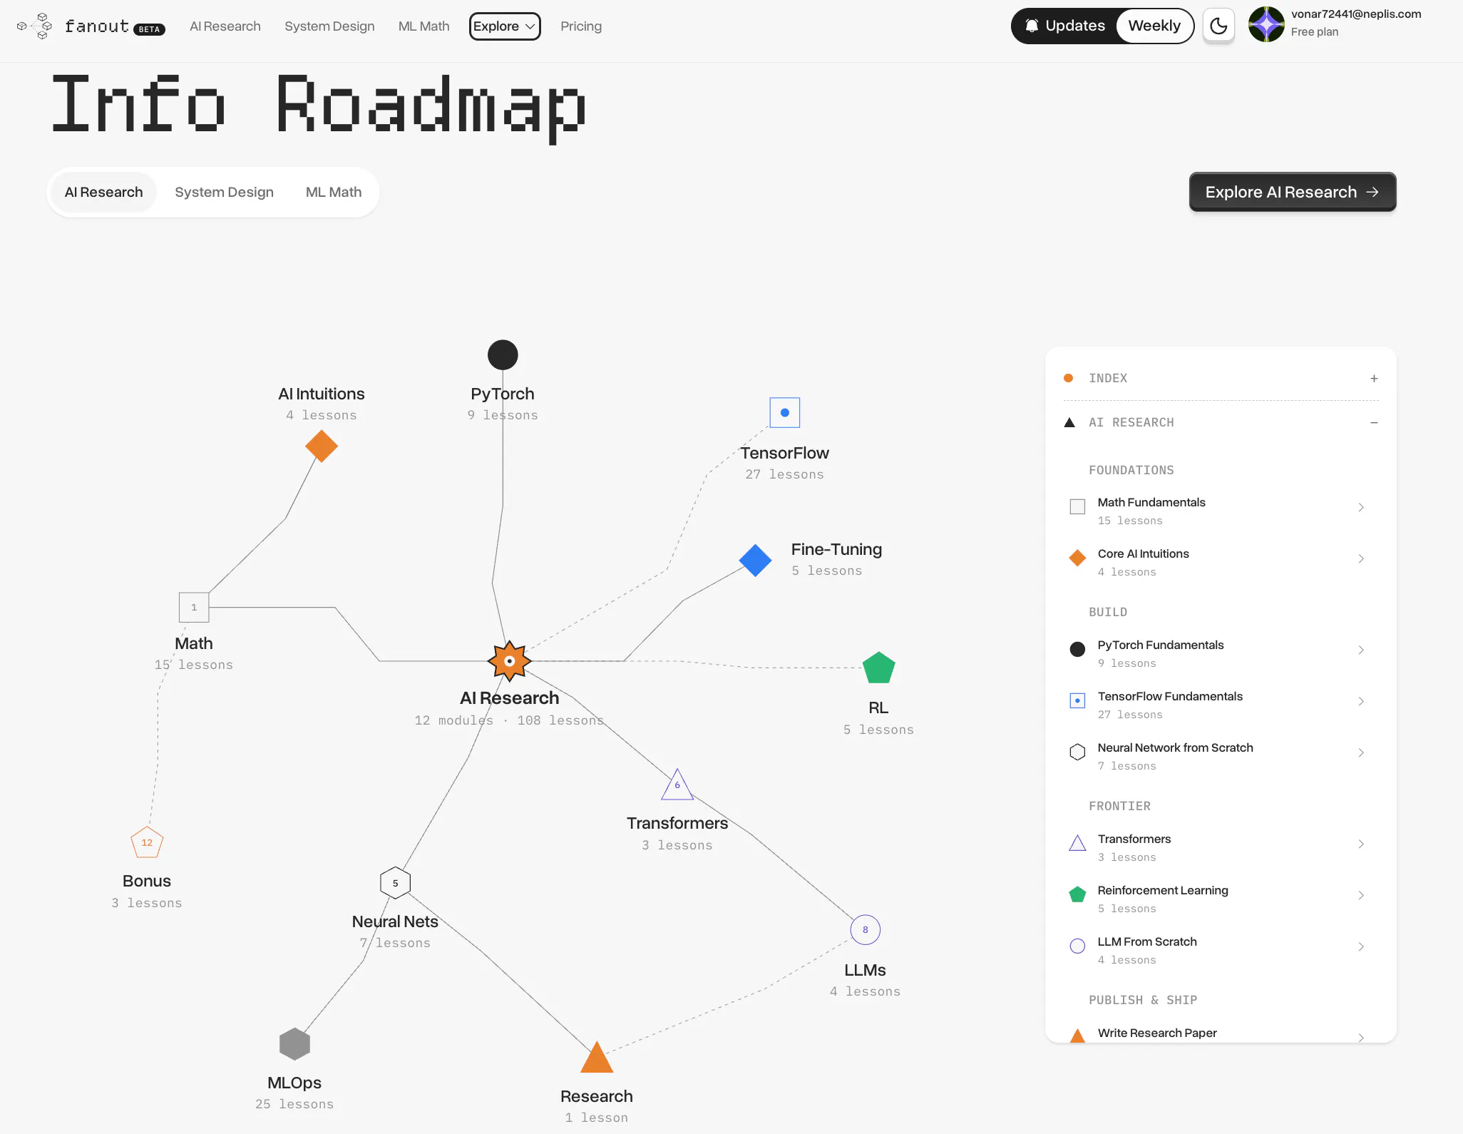
Task: Click Core AI Intuitions diamond icon in sidebar
Action: tap(1077, 558)
